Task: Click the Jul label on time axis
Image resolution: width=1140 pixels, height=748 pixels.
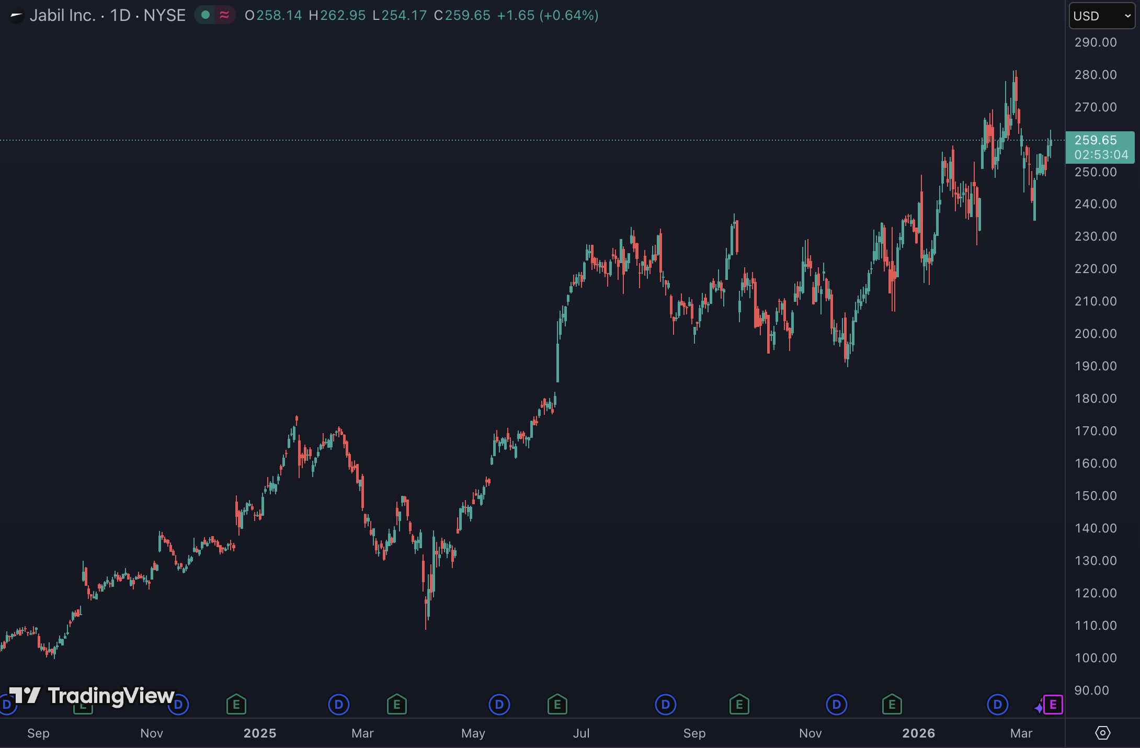Action: [582, 733]
